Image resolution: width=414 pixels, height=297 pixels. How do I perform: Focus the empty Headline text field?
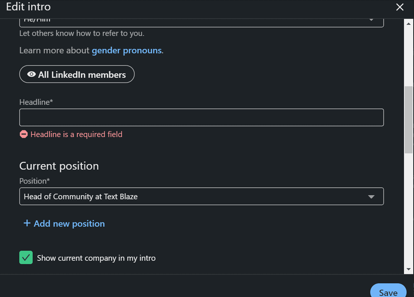point(201,117)
